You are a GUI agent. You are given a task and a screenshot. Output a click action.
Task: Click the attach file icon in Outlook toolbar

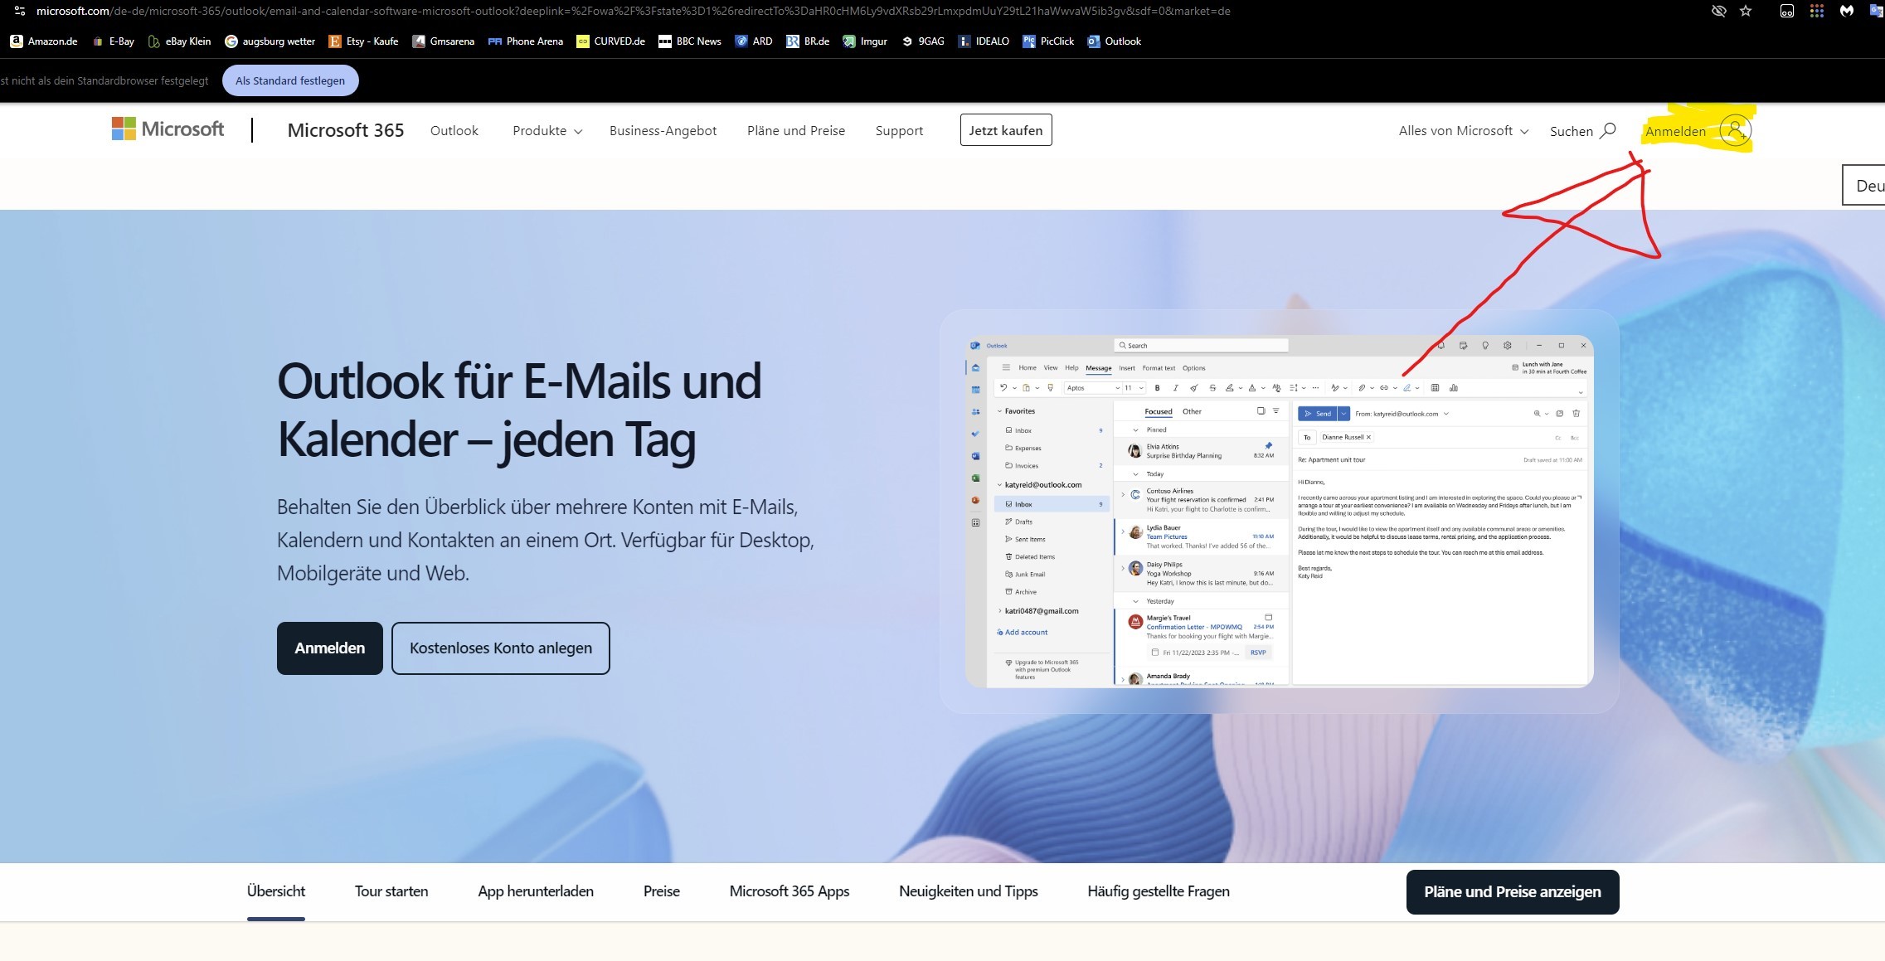click(x=1363, y=388)
